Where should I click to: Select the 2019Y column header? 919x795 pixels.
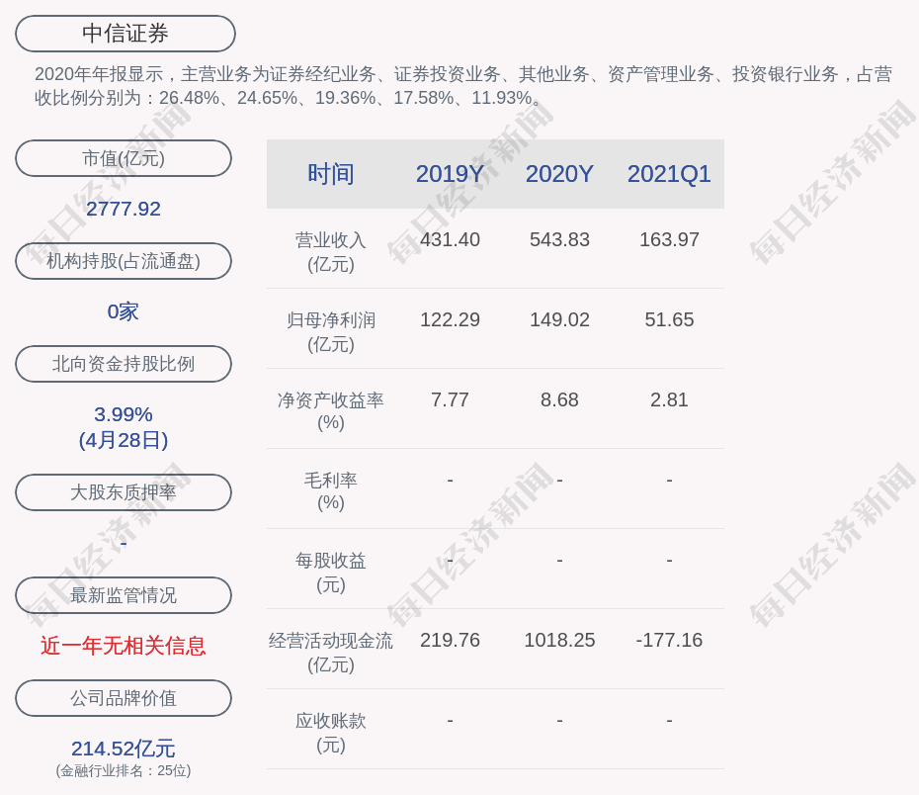451,174
